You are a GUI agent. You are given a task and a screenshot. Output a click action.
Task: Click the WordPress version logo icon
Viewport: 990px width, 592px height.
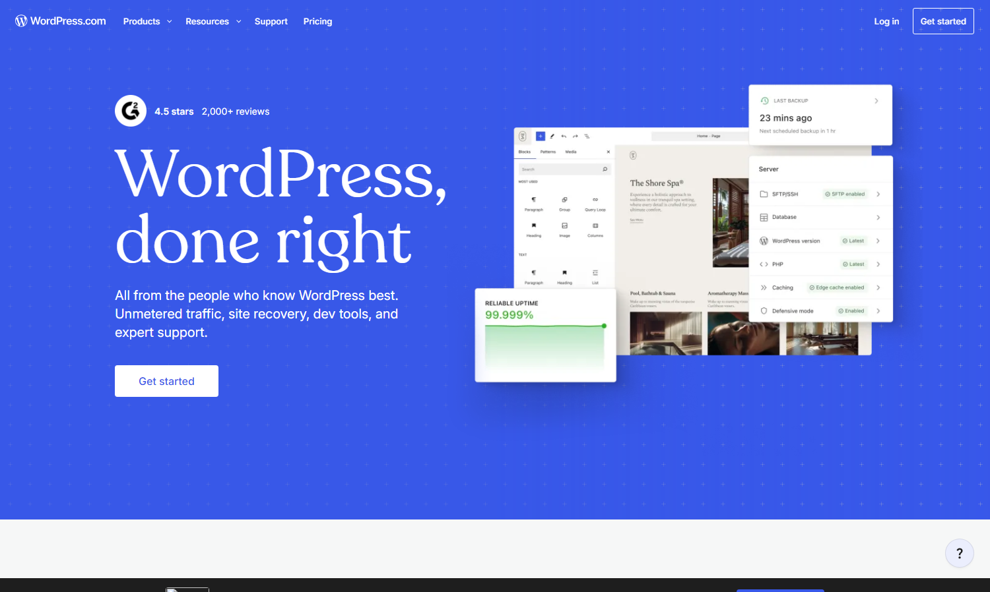pos(764,241)
